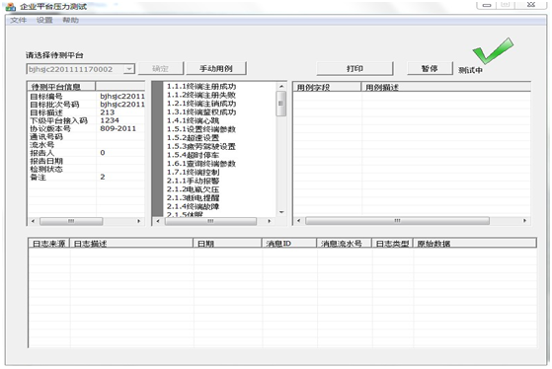Select the 备注 row
Viewport: 552px width, 369px height.
[86, 178]
